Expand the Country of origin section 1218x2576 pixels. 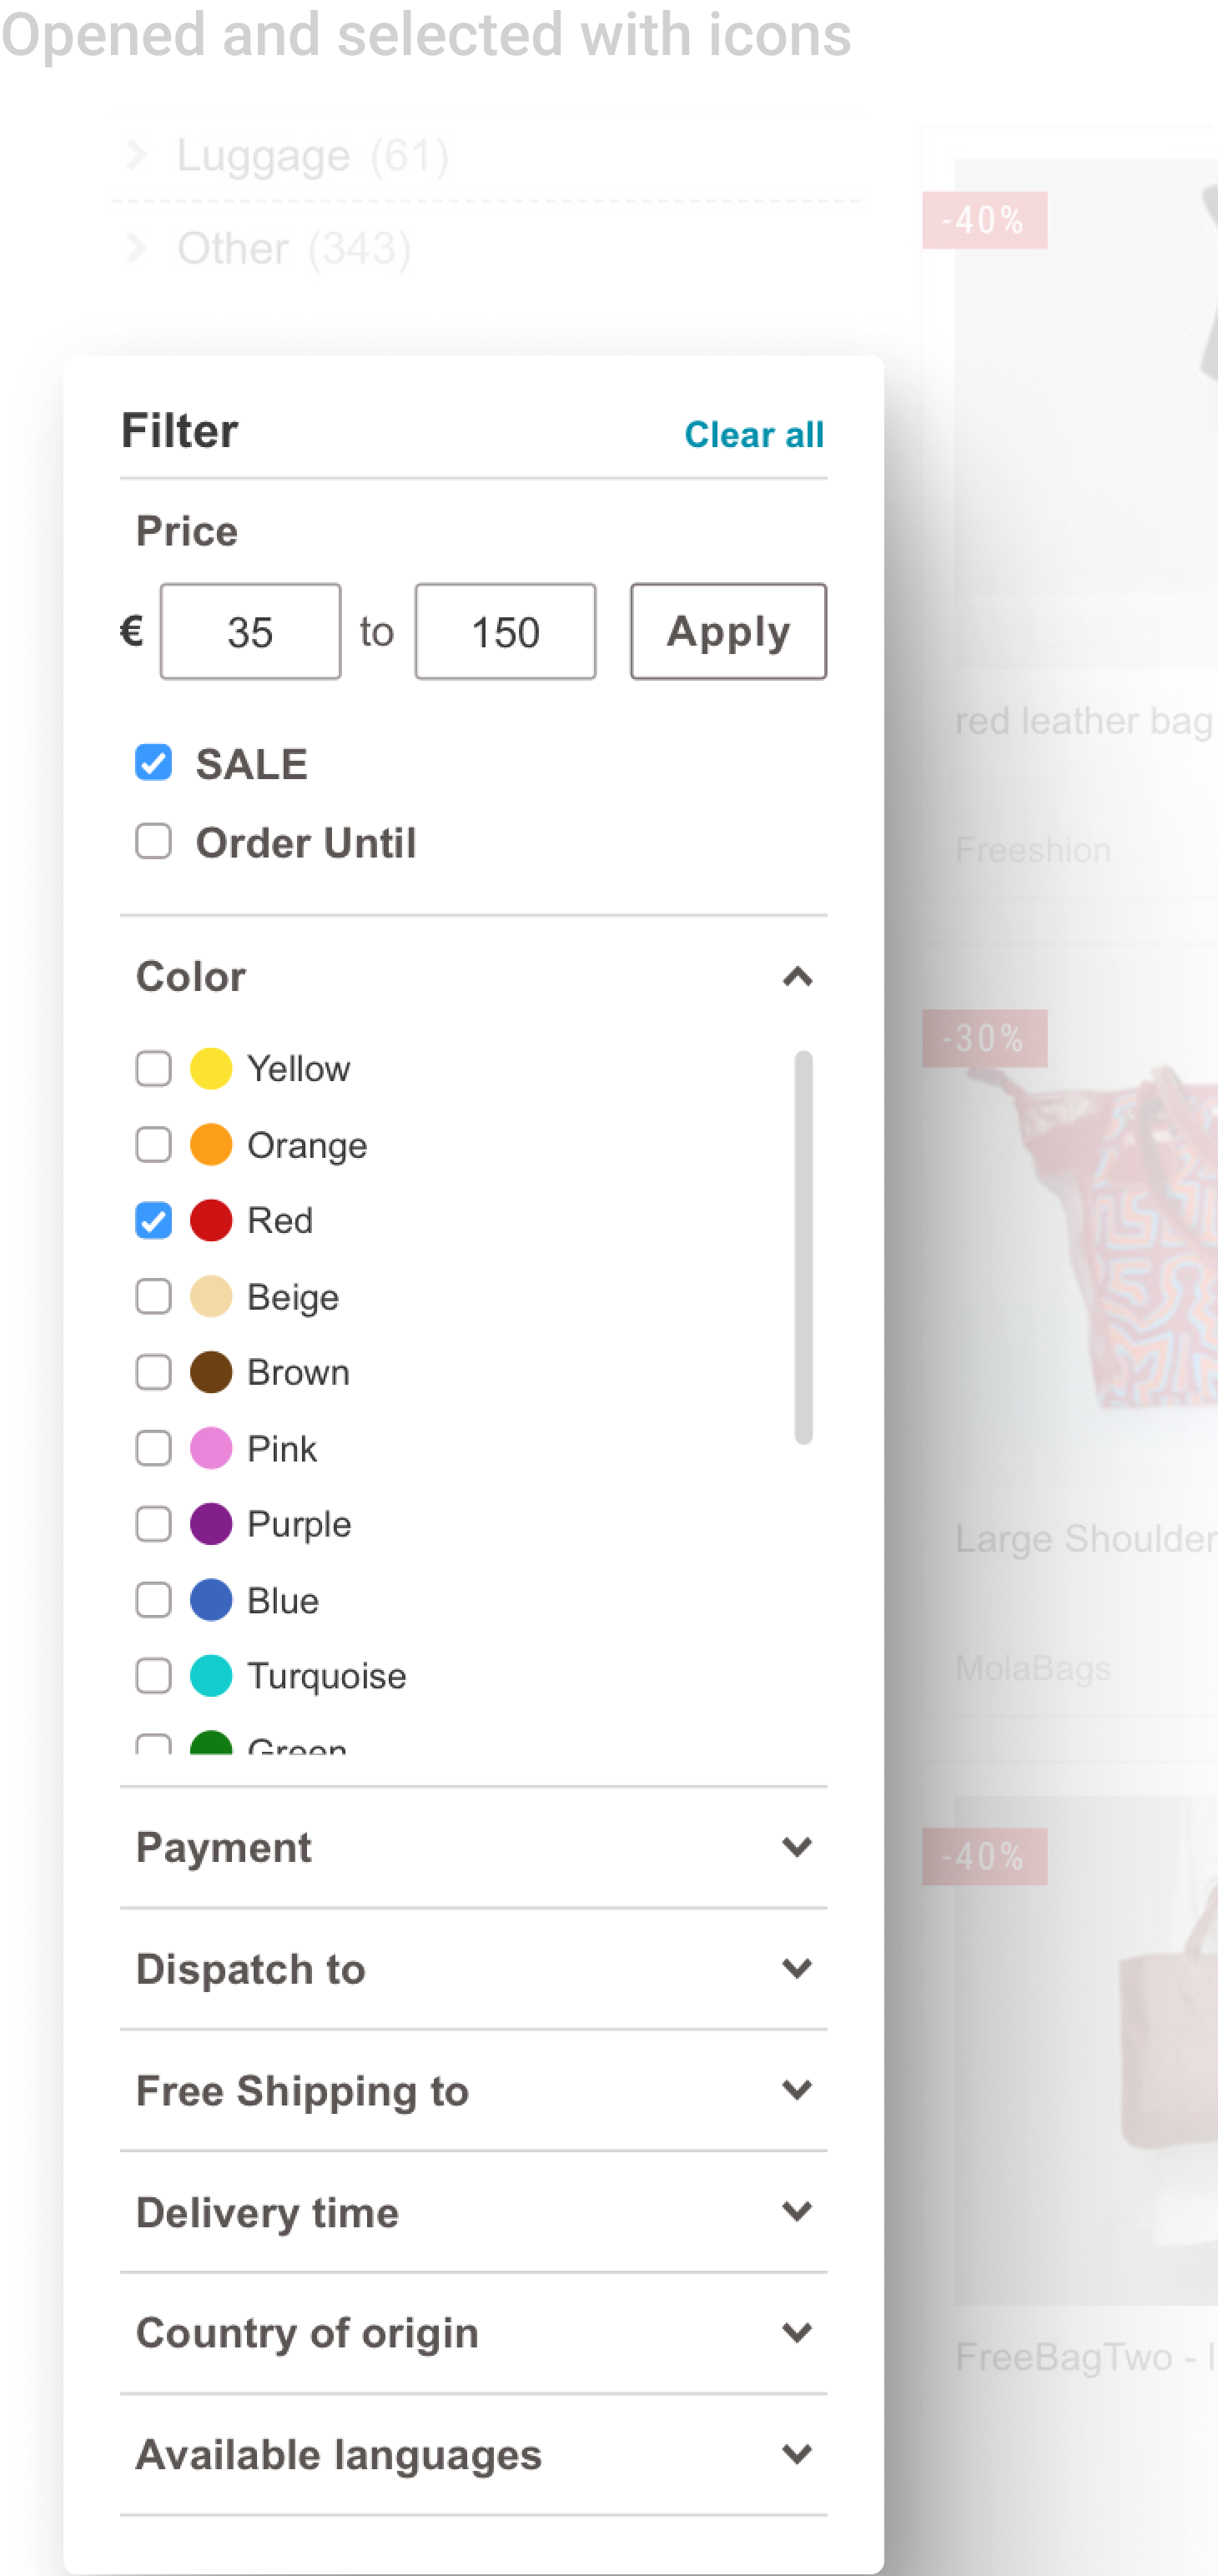click(x=473, y=2333)
